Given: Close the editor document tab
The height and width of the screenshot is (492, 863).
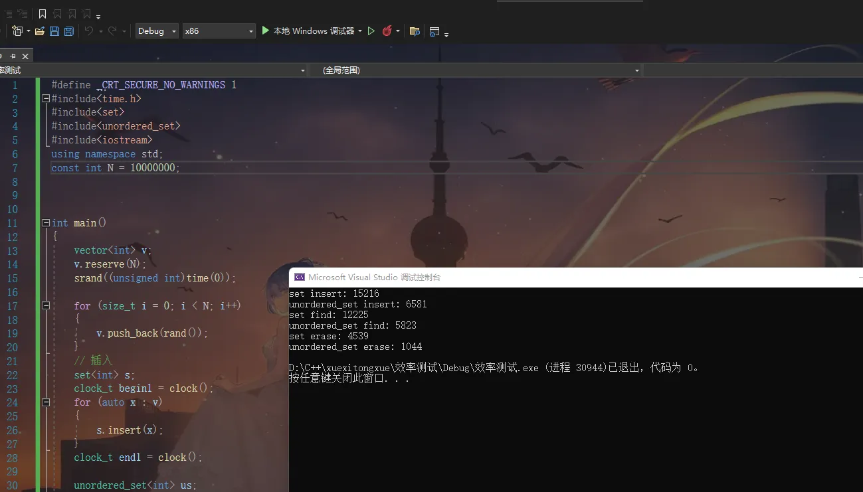Looking at the screenshot, I should [25, 56].
